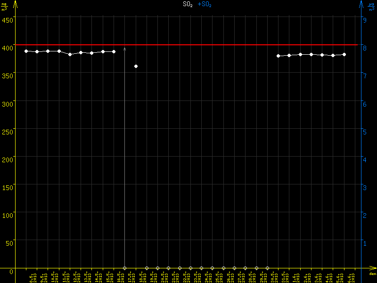377x283 pixels.
Task: Select the isolated white data point near 360
Action: (x=136, y=67)
